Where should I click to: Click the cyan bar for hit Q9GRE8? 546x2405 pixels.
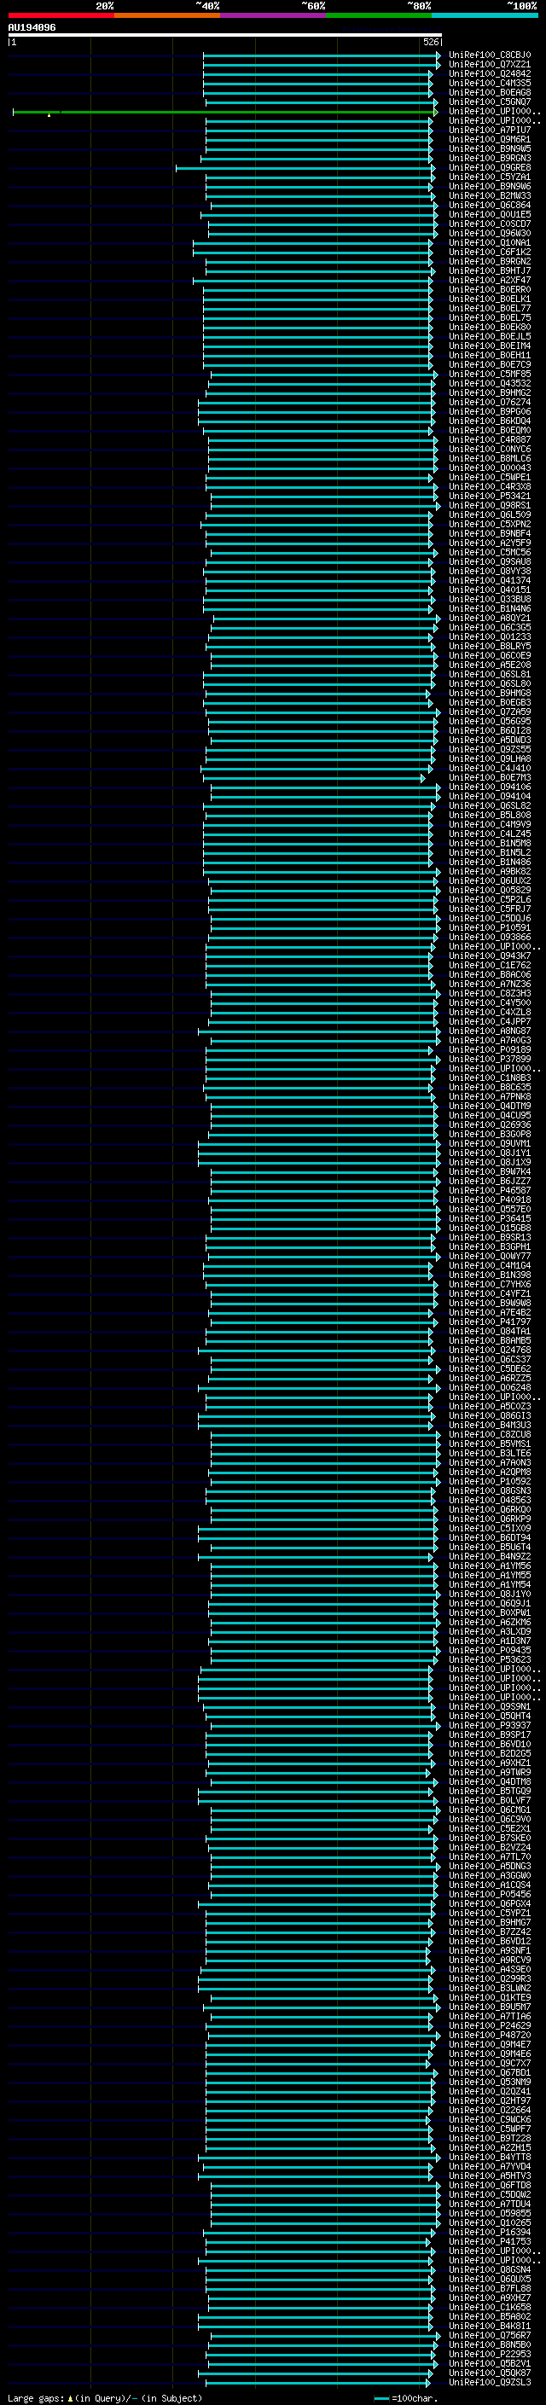pos(305,168)
